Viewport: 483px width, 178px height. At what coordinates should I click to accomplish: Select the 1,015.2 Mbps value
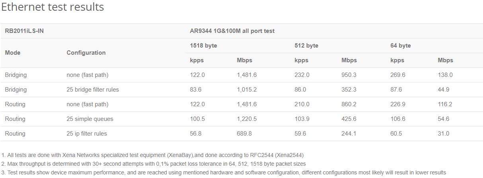tap(247, 90)
